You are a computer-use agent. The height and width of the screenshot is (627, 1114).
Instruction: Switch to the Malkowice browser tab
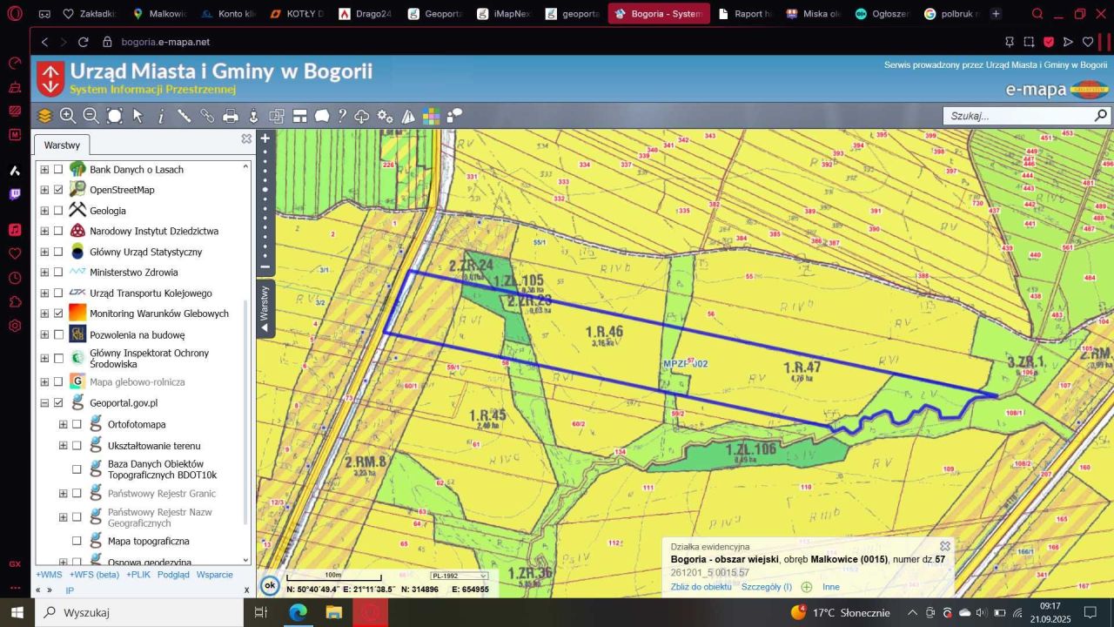click(159, 14)
